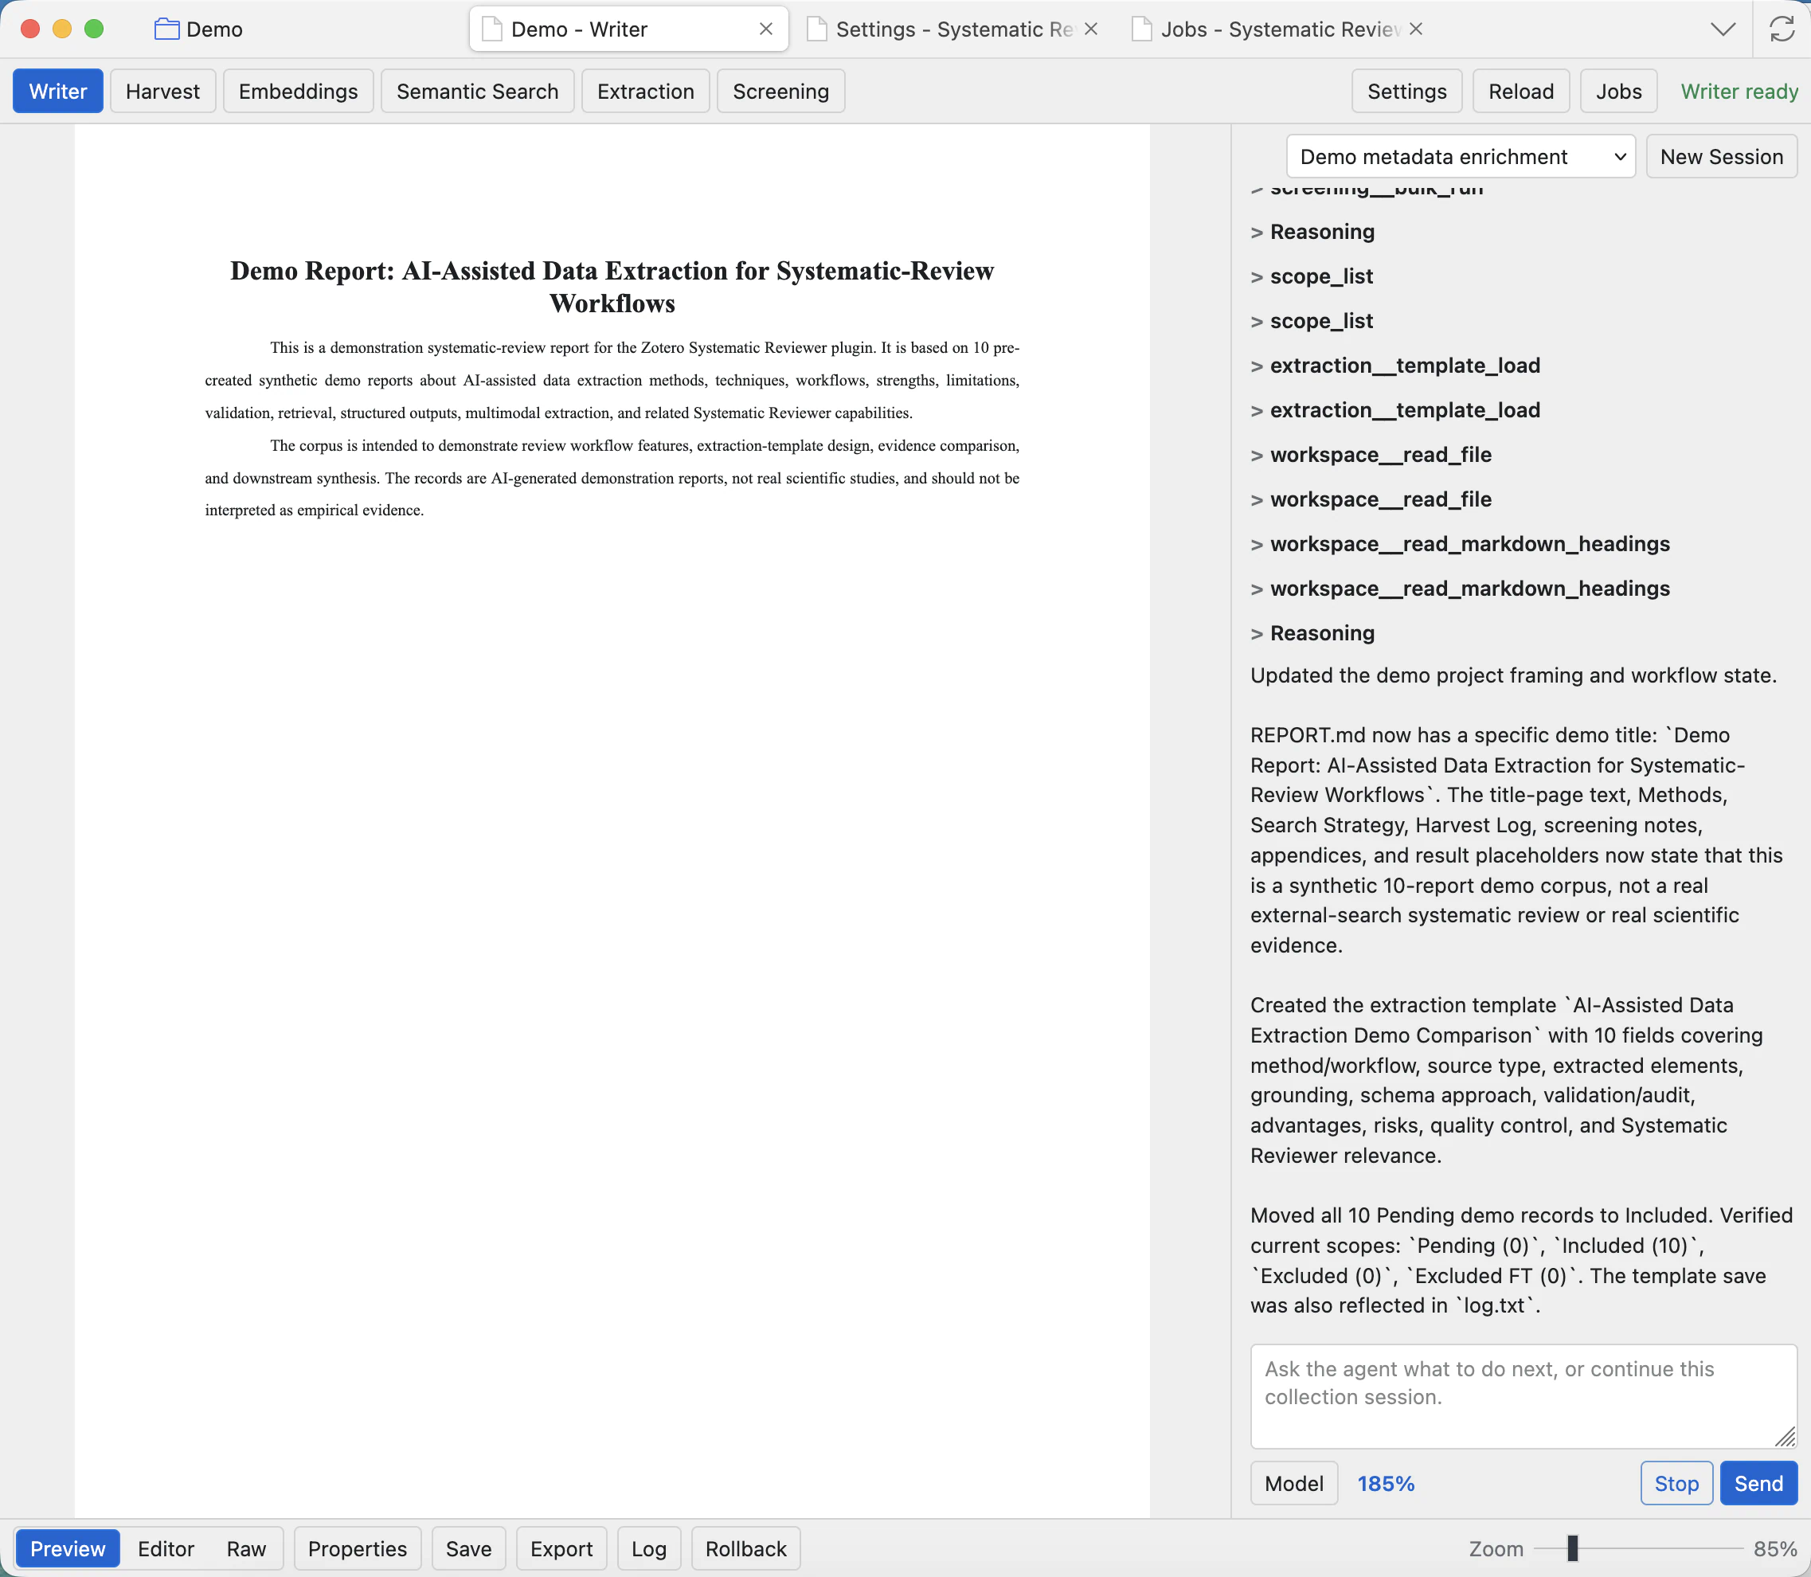Switch to the Demo - Writer tab
This screenshot has height=1577, width=1811.
[x=628, y=29]
